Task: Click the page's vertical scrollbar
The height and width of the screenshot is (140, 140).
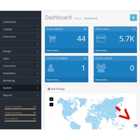Action: [x=140, y=31]
